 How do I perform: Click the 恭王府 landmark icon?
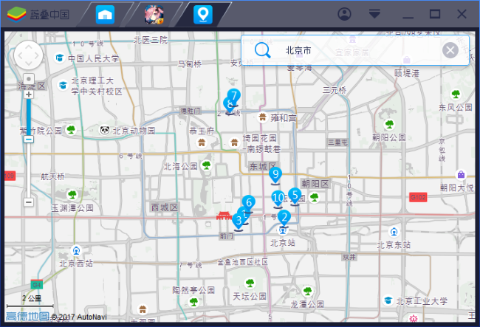[202, 142]
